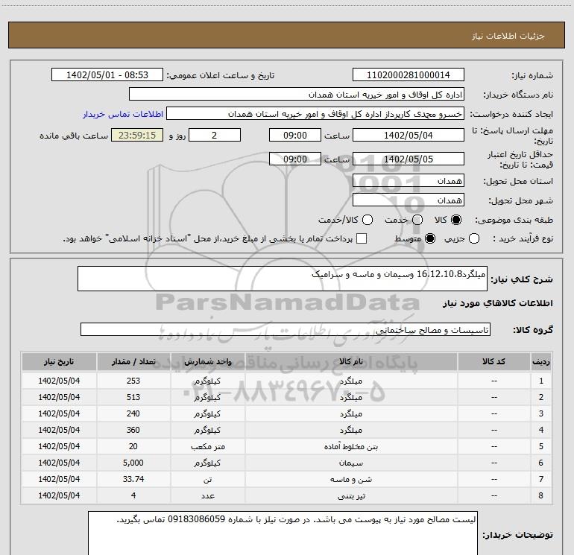Click quantity 5,000 in cement row

(x=133, y=463)
